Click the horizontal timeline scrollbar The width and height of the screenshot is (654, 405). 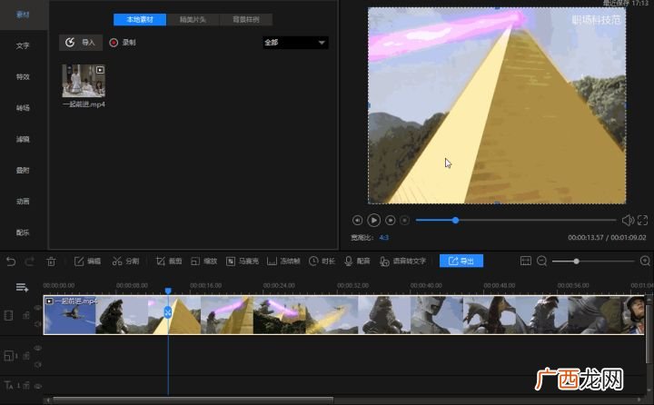point(192,400)
